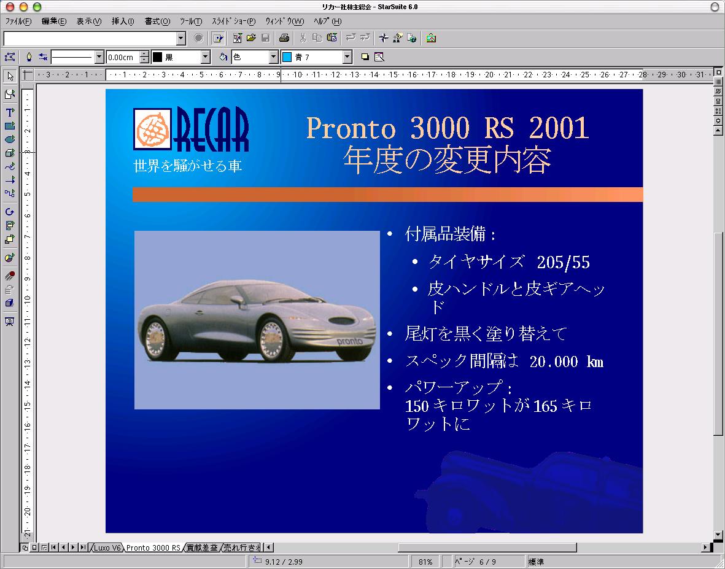Switch to the 売れ行き slide tab

(x=241, y=548)
